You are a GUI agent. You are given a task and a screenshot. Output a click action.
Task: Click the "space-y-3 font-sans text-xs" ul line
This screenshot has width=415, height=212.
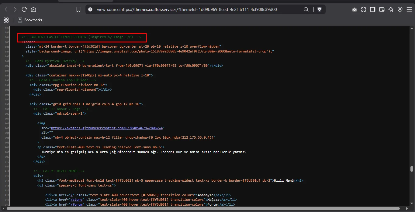(x=76, y=185)
